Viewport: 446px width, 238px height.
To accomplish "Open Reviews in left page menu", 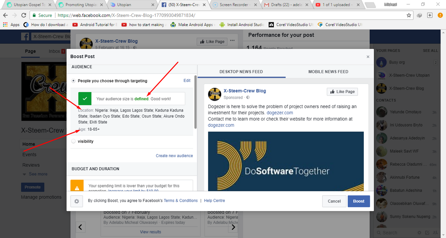I will [31, 165].
